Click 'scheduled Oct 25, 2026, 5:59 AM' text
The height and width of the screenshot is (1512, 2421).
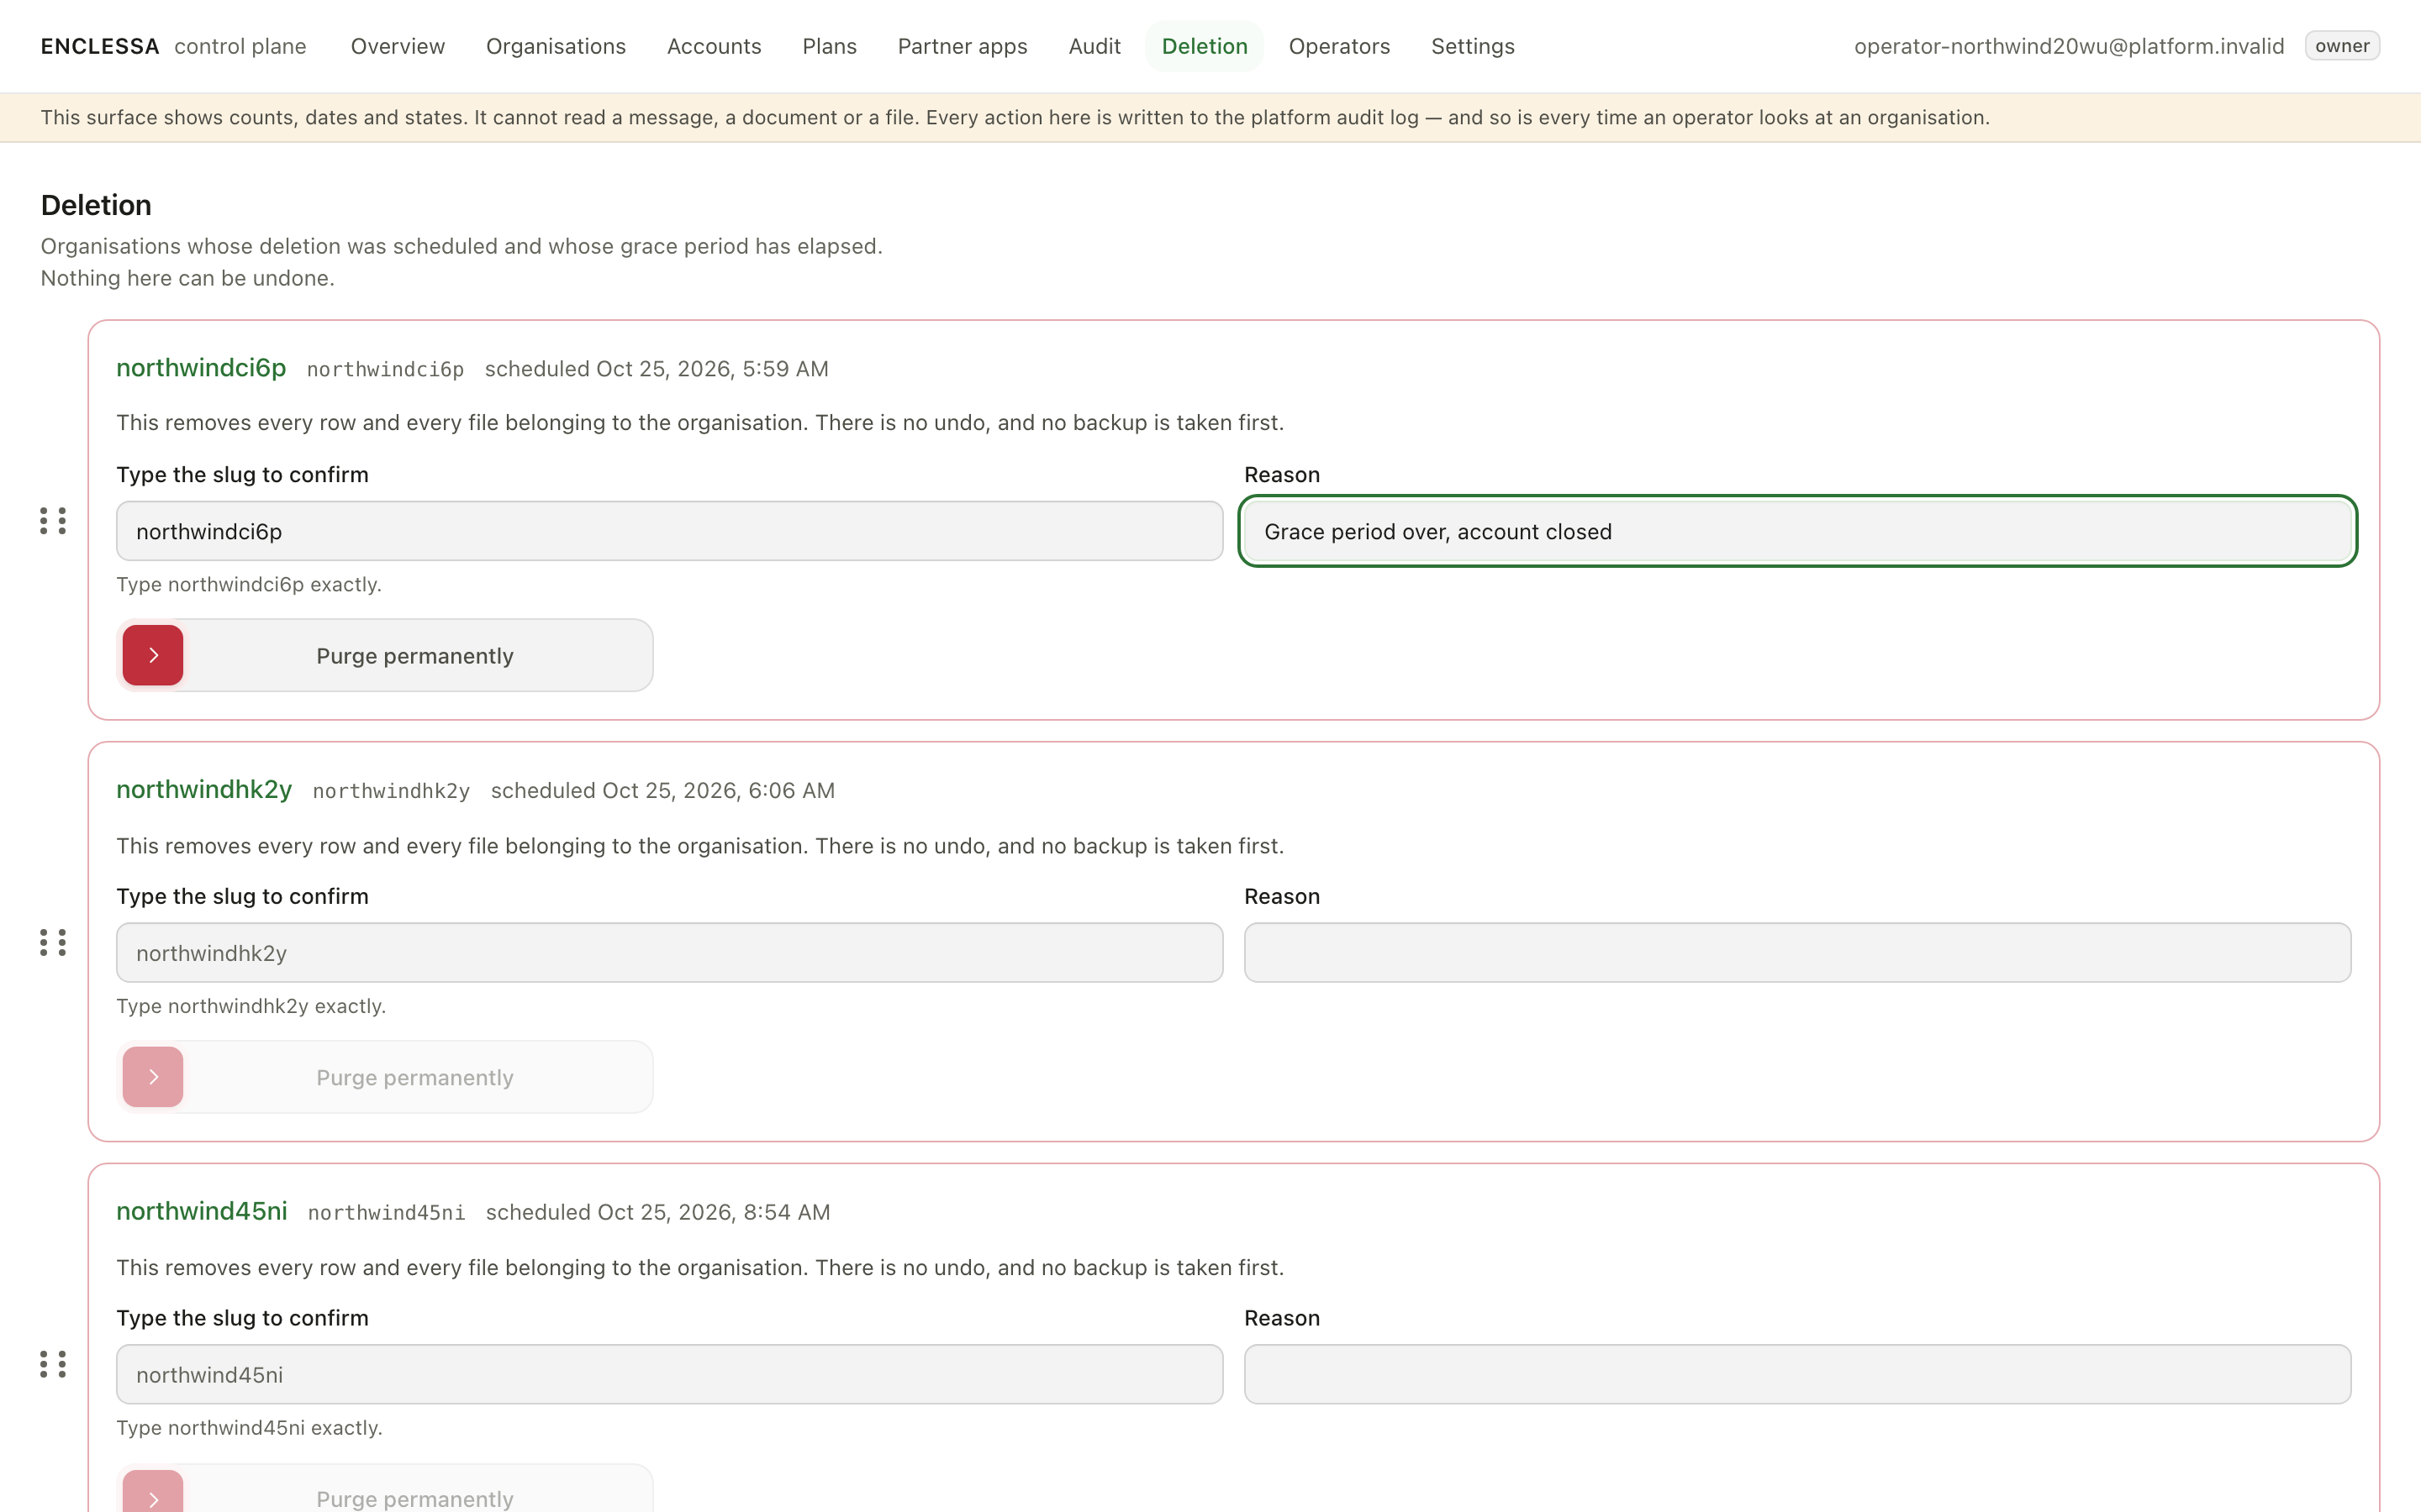(657, 369)
